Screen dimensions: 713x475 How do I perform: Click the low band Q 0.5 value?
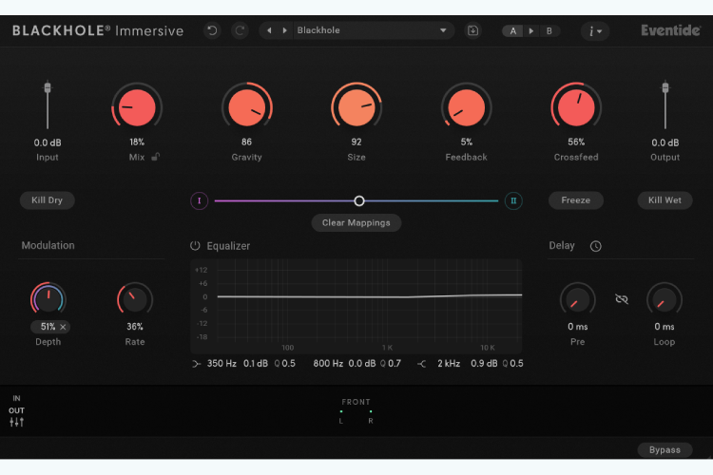pos(284,364)
